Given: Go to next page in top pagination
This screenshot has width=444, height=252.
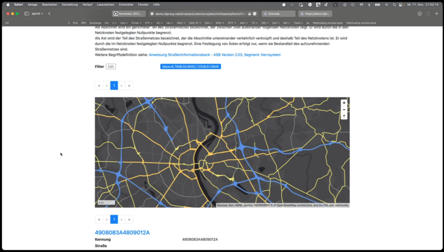Looking at the screenshot, I should coord(121,86).
